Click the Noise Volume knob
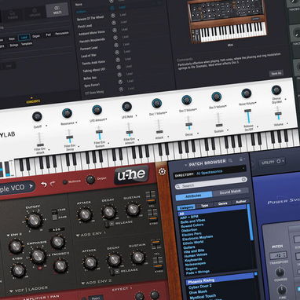 click(247, 93)
